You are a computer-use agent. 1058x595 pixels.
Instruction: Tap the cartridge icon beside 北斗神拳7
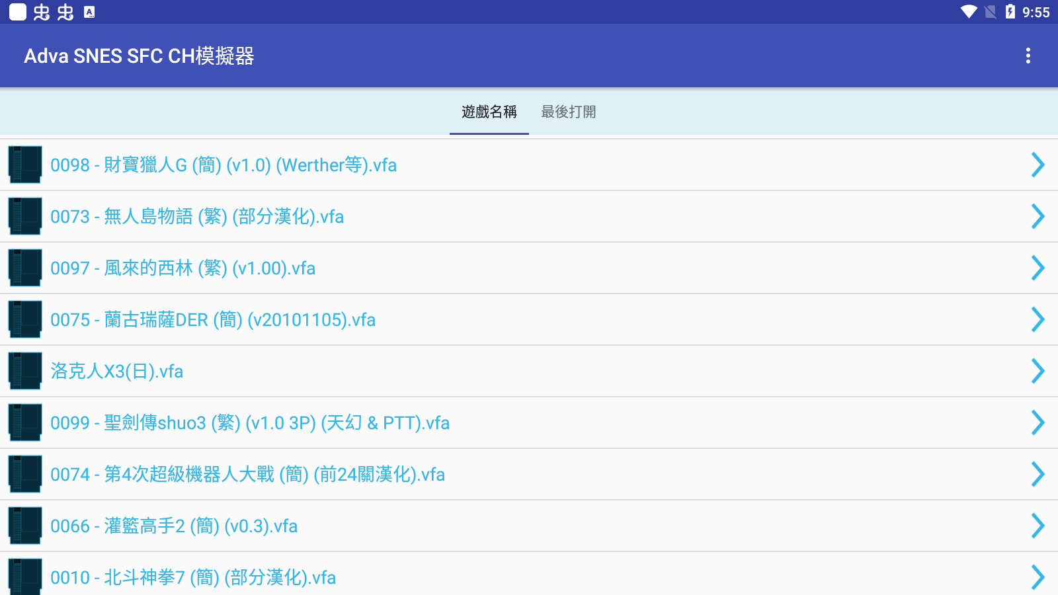tap(24, 576)
